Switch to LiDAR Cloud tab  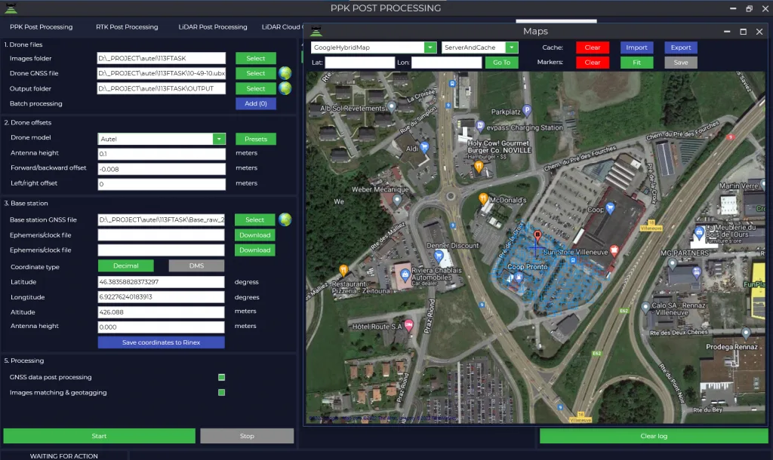coord(281,27)
